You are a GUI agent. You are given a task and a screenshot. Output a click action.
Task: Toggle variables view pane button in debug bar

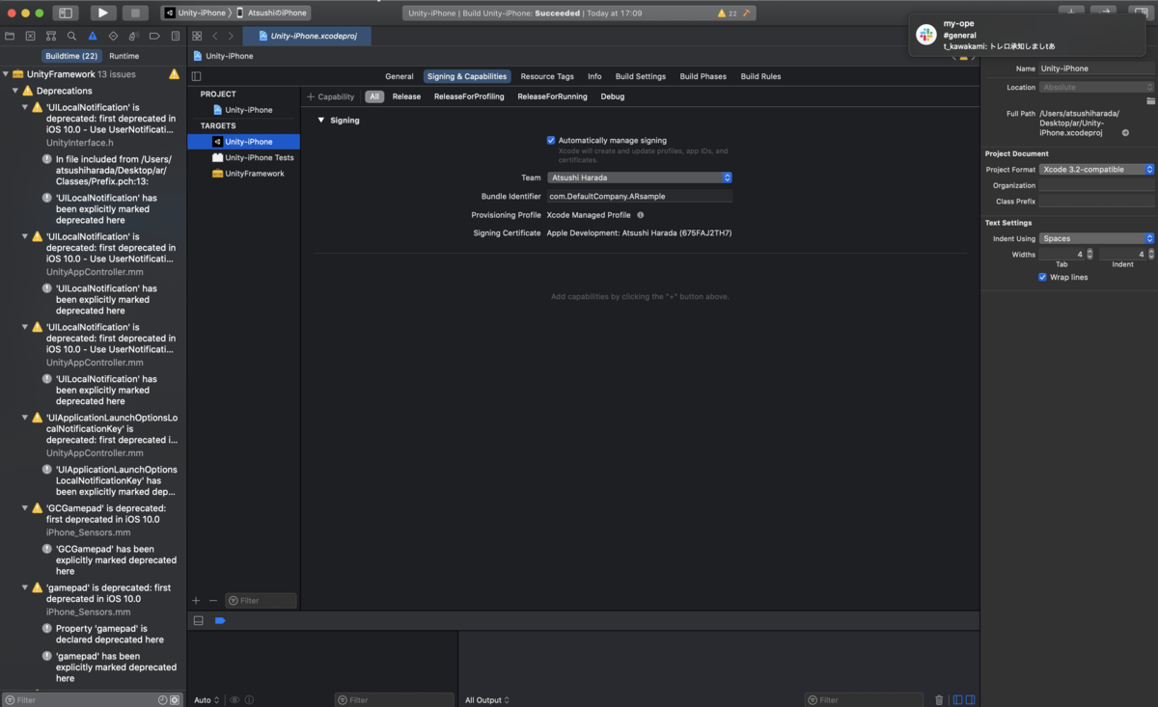pyautogui.click(x=957, y=699)
